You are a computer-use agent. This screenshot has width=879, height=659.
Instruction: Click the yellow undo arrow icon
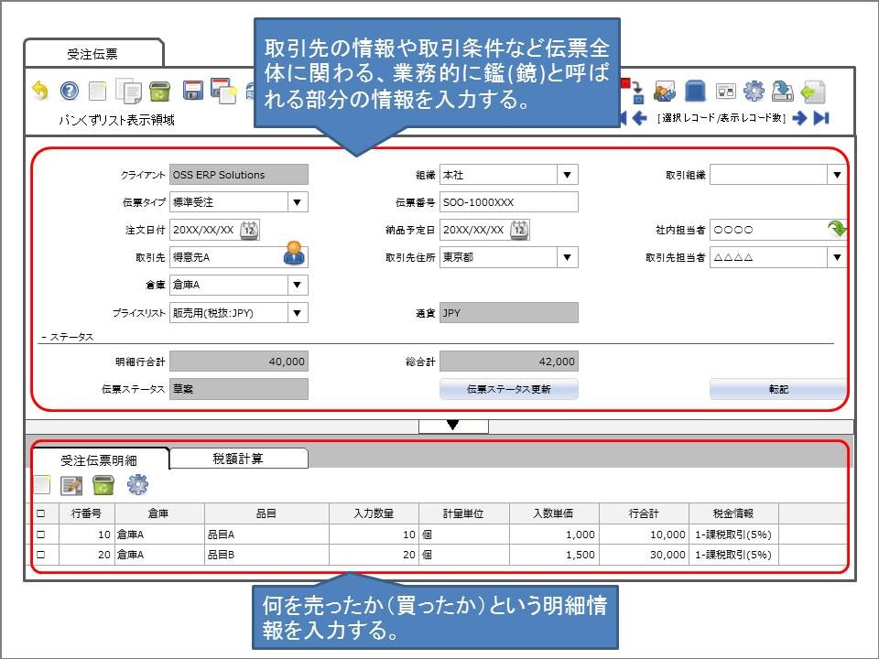(x=39, y=91)
